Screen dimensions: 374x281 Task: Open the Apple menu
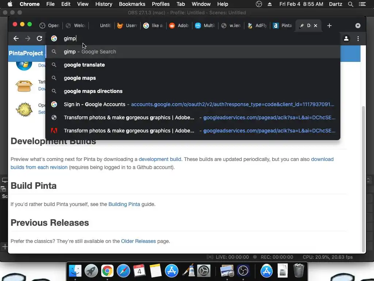click(10, 4)
